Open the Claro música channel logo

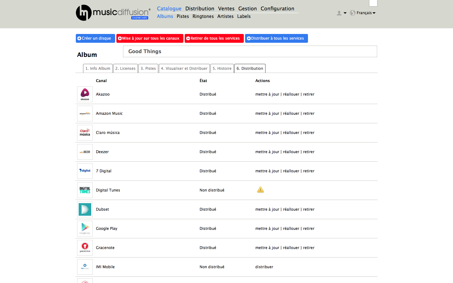pos(85,133)
